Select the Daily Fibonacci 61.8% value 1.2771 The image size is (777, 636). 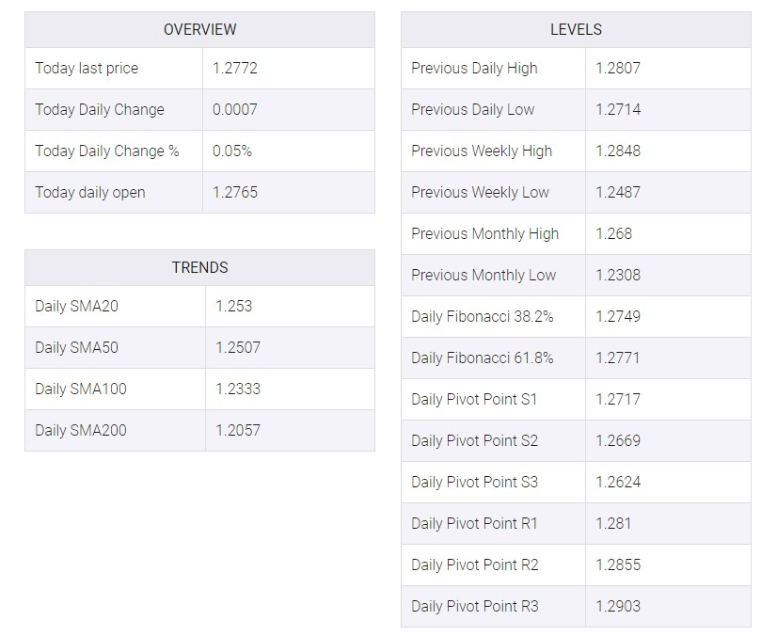[617, 358]
